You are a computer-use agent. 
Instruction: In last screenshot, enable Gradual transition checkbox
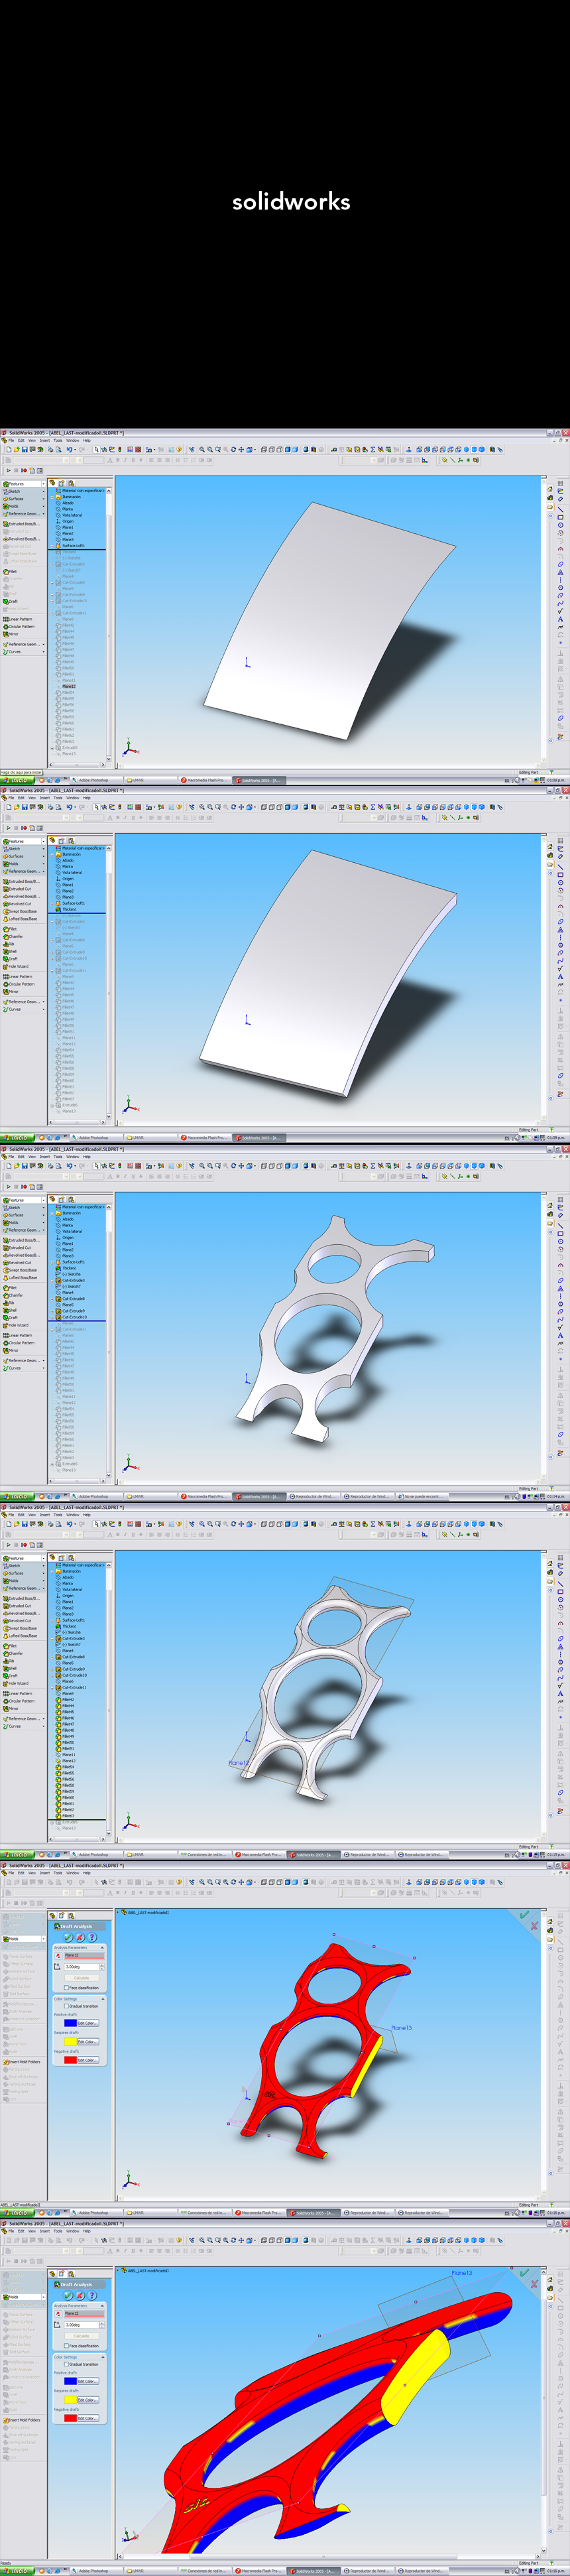[x=66, y=2365]
